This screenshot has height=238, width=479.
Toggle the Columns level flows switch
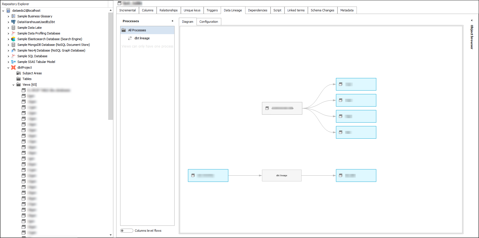pyautogui.click(x=126, y=231)
